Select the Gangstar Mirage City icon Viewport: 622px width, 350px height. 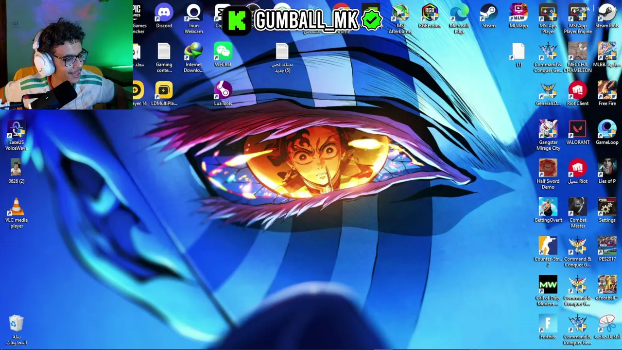(548, 136)
